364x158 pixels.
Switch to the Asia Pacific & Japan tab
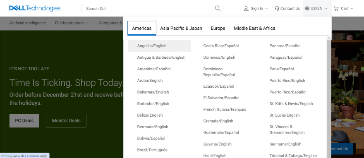click(181, 28)
